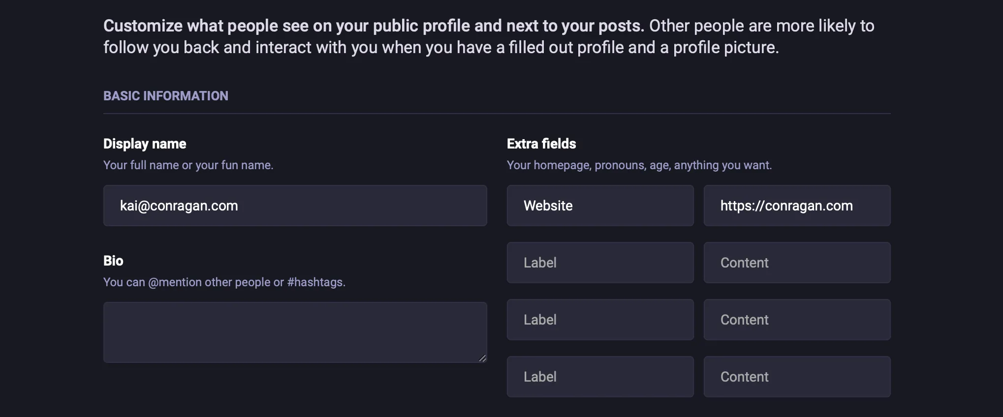This screenshot has height=417, width=1003.
Task: Click the BASIC INFORMATION section heading
Action: tap(166, 96)
